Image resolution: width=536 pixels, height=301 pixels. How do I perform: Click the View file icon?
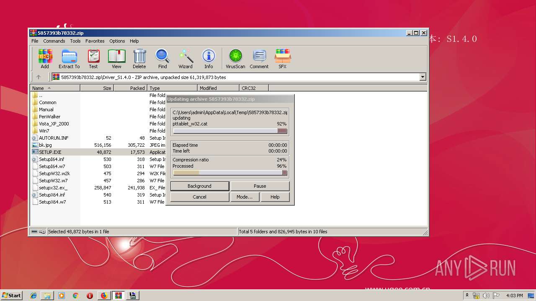(116, 59)
